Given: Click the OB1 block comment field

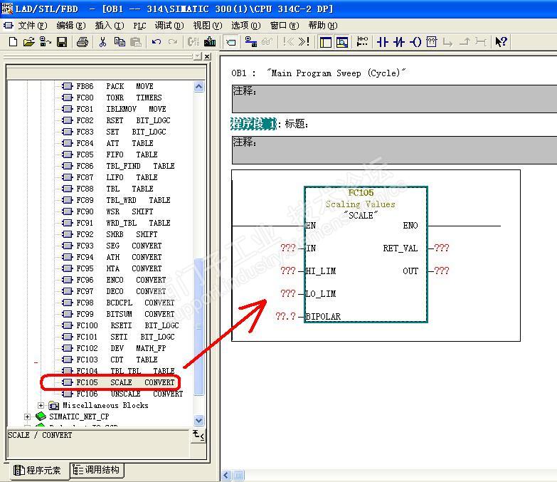Looking at the screenshot, I should click(394, 98).
